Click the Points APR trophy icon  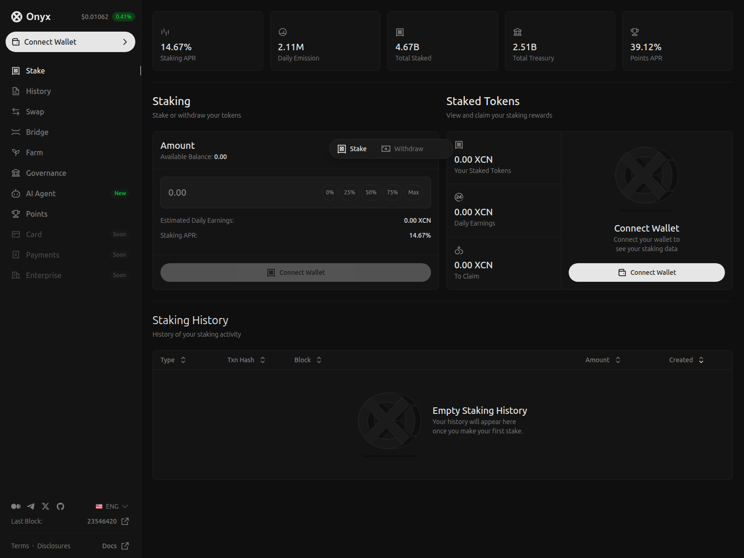point(634,32)
